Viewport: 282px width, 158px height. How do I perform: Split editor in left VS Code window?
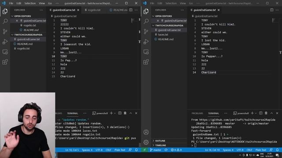coord(131,10)
